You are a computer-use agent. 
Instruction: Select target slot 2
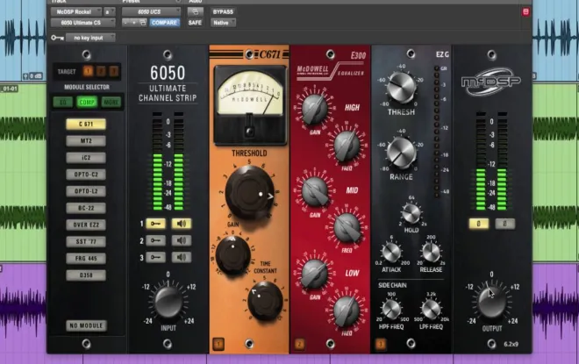[101, 71]
